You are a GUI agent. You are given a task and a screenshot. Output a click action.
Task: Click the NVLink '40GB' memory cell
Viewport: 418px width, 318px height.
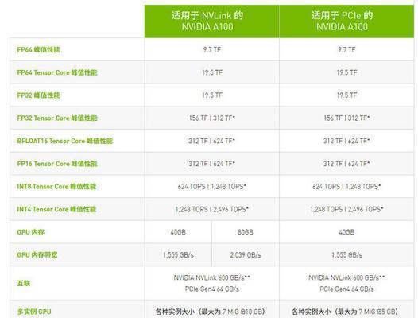(178, 232)
